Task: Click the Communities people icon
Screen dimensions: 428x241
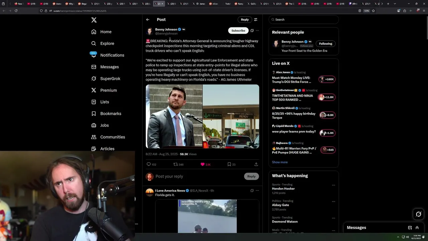Action: point(94,137)
